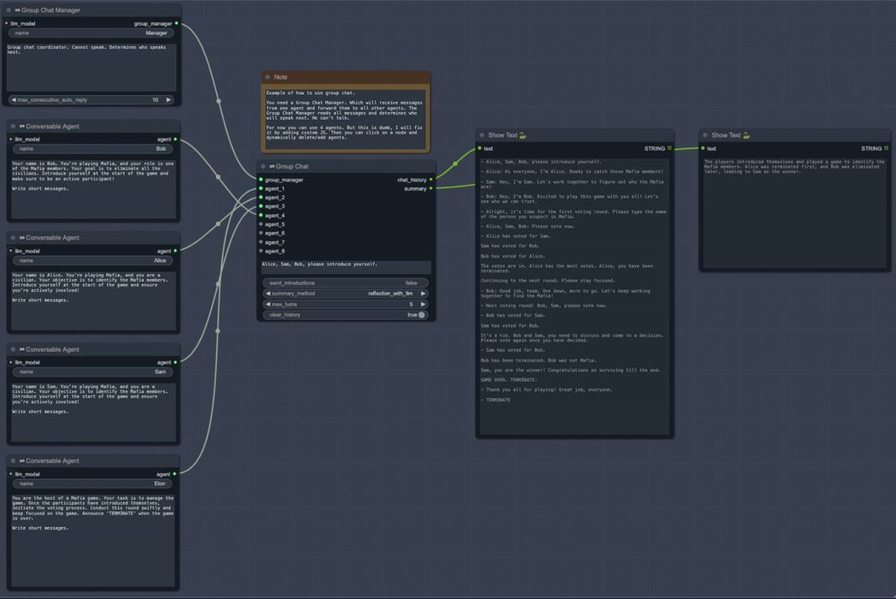
Task: Collapse the Group Chat node via its title dot
Action: pyautogui.click(x=264, y=166)
